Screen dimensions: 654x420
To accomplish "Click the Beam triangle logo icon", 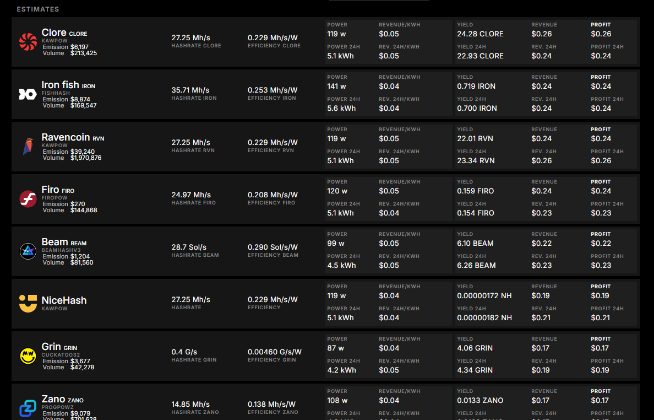I will [28, 251].
